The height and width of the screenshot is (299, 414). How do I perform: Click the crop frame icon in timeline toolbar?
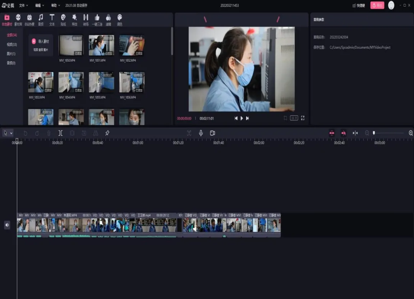pyautogui.click(x=72, y=133)
